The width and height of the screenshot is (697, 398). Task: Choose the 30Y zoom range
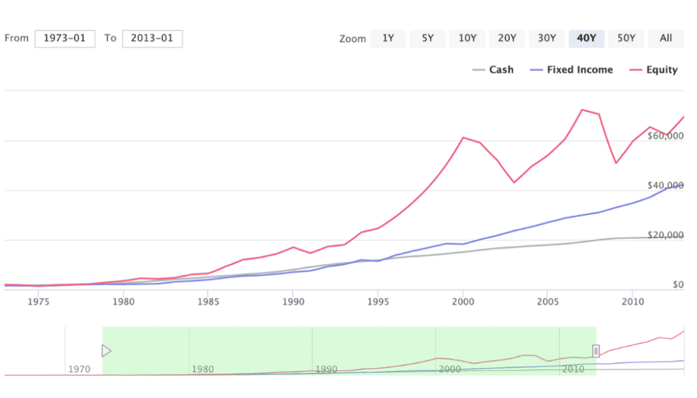coord(547,38)
